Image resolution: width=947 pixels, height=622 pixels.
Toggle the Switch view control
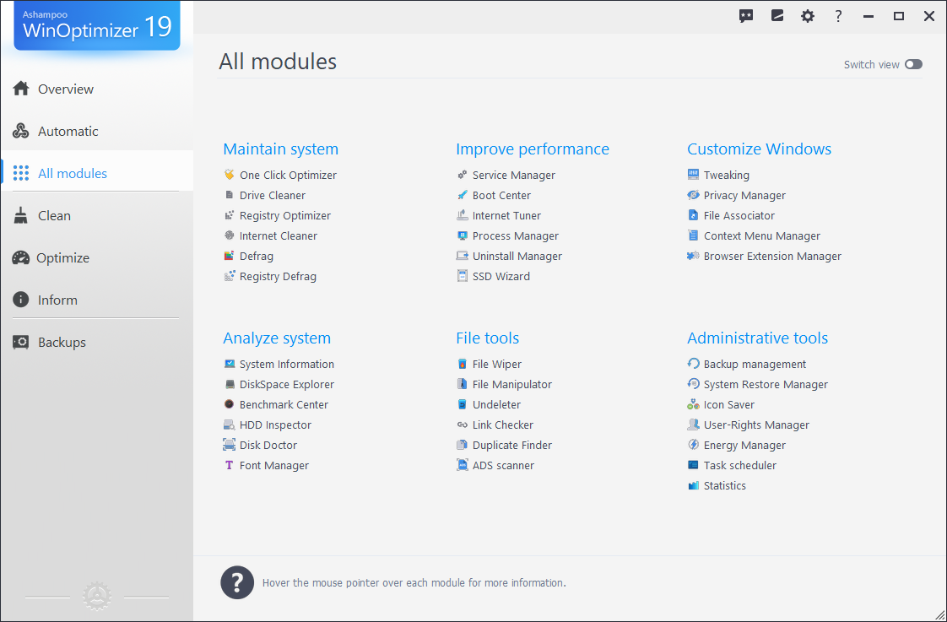point(913,63)
